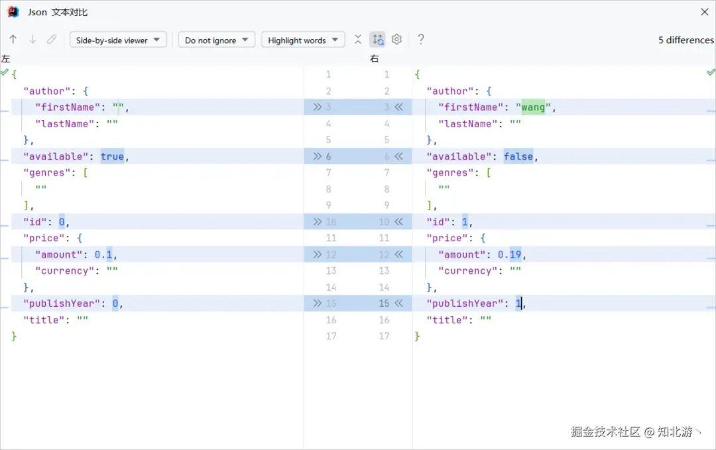This screenshot has height=450, width=716.
Task: Open the Side-by-side viewer dropdown
Action: pyautogui.click(x=117, y=39)
